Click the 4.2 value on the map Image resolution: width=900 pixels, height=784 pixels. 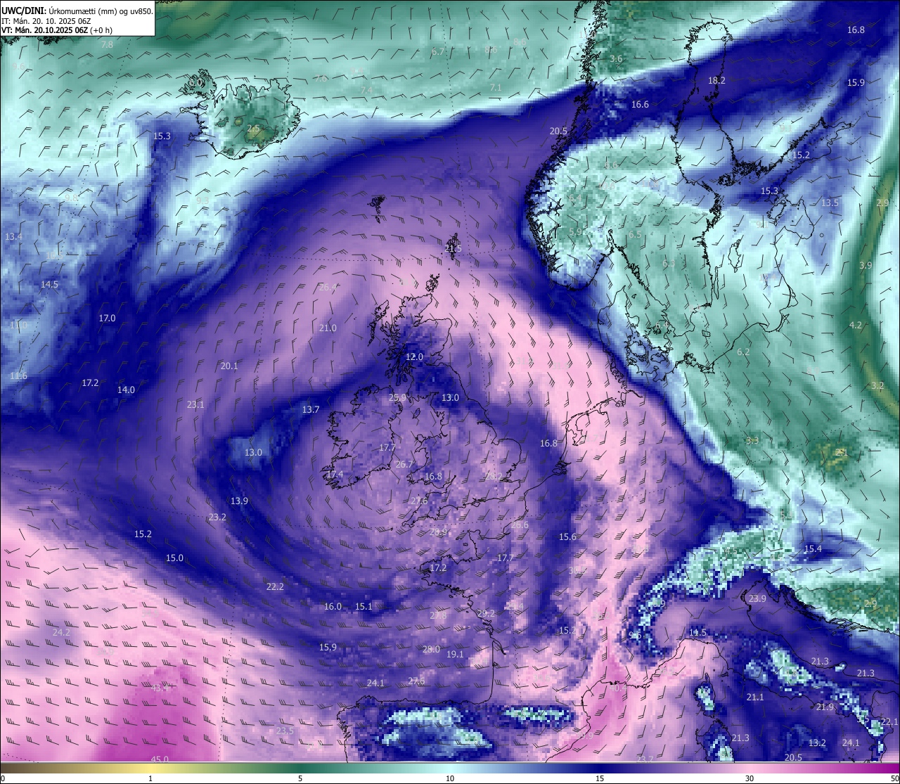point(856,325)
